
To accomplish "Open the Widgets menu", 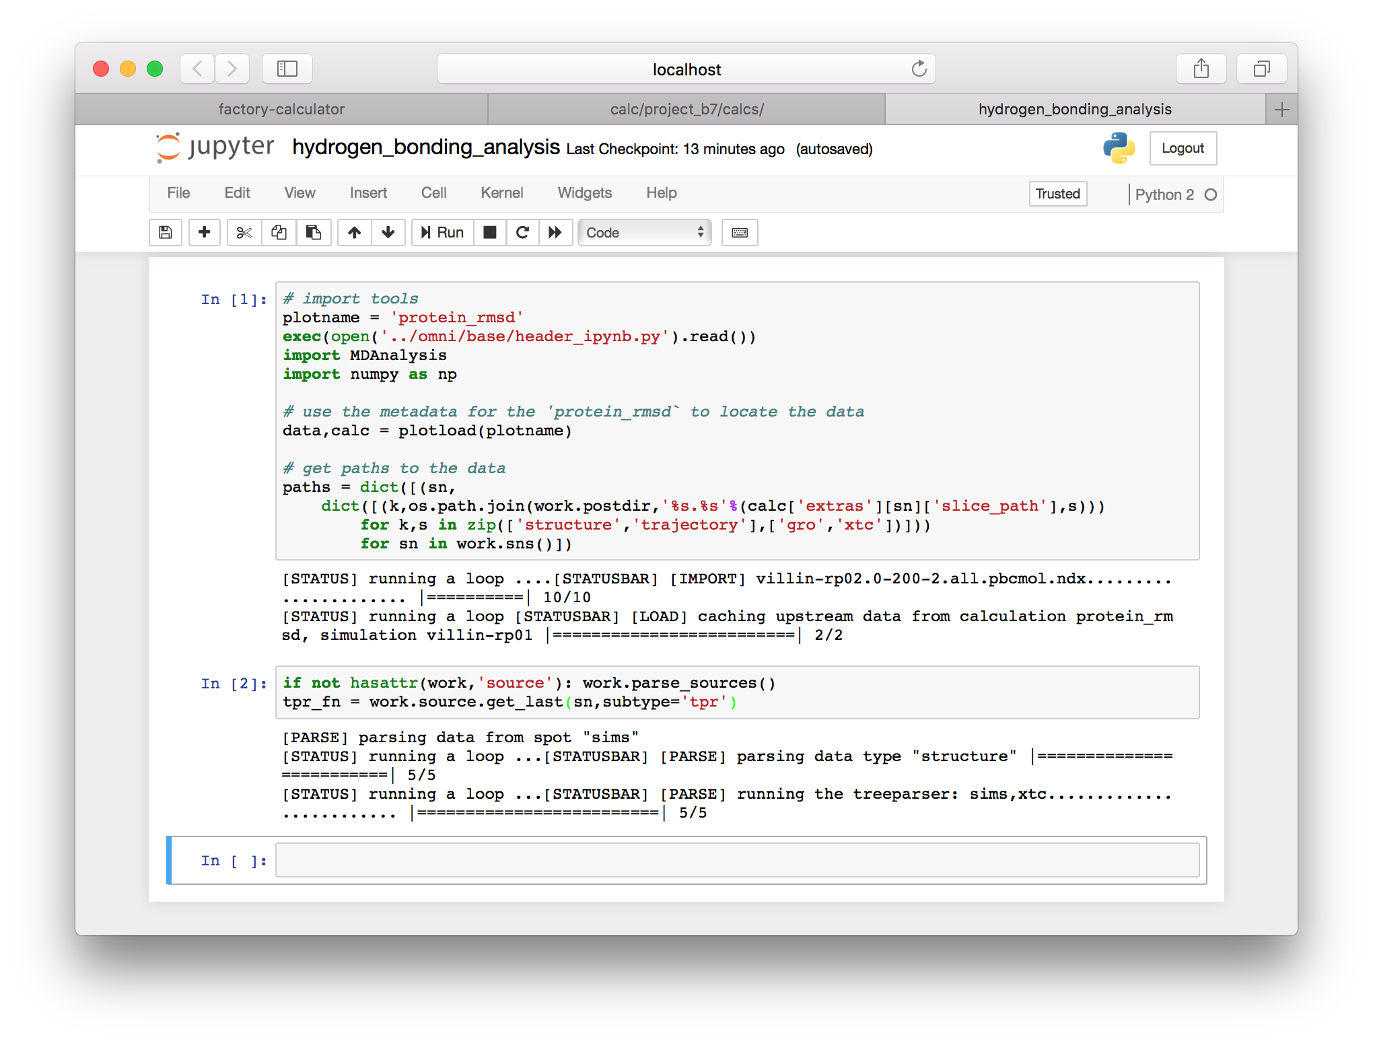I will click(x=584, y=193).
